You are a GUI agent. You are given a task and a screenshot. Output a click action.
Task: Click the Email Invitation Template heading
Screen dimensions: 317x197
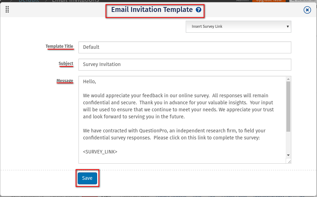click(152, 10)
